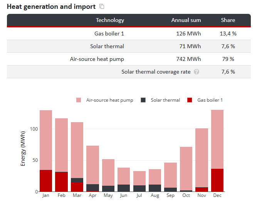Image resolution: width=257 pixels, height=205 pixels.
Task: Click the Air-source heat pump legend label
Action: [110, 100]
